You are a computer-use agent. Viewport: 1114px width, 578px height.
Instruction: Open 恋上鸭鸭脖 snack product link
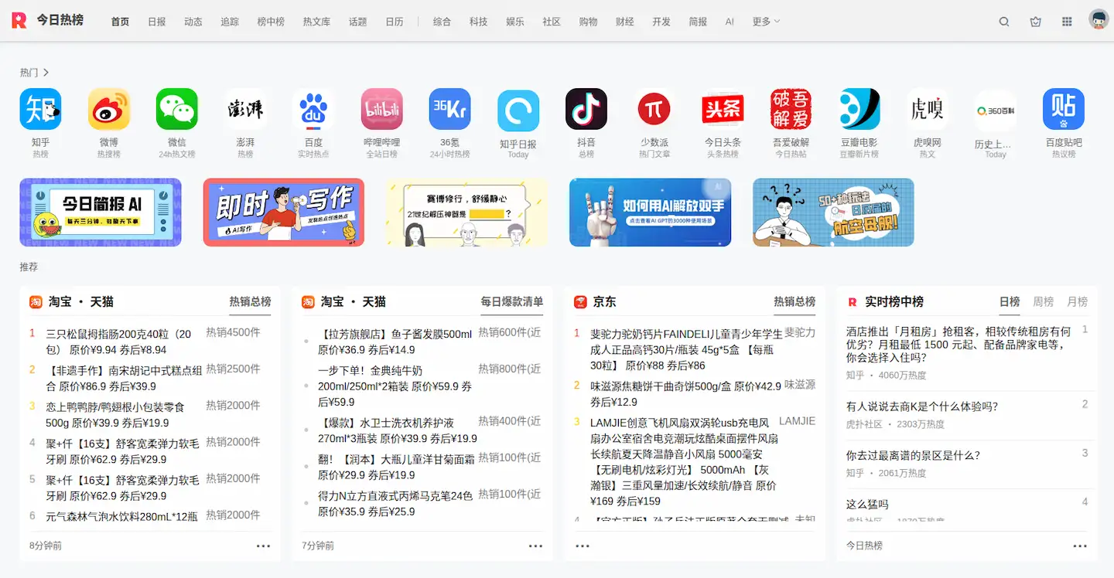point(115,414)
